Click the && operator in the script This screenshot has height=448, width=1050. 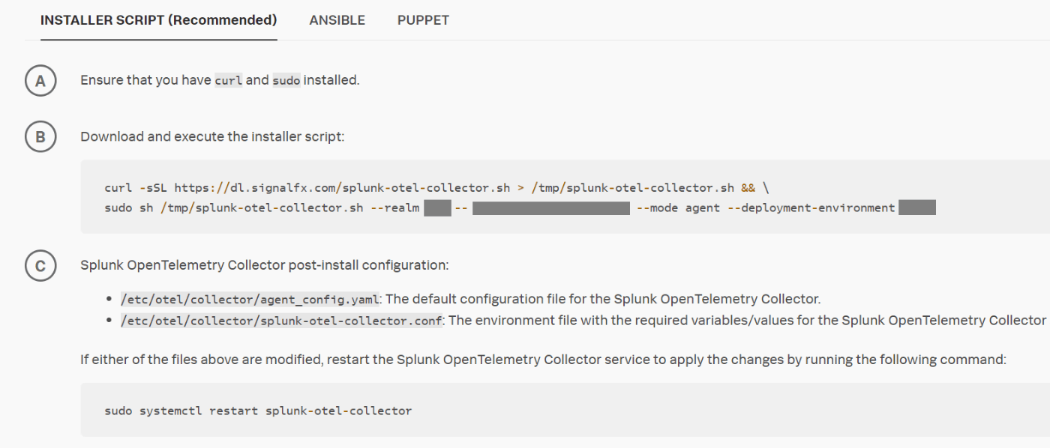(748, 187)
